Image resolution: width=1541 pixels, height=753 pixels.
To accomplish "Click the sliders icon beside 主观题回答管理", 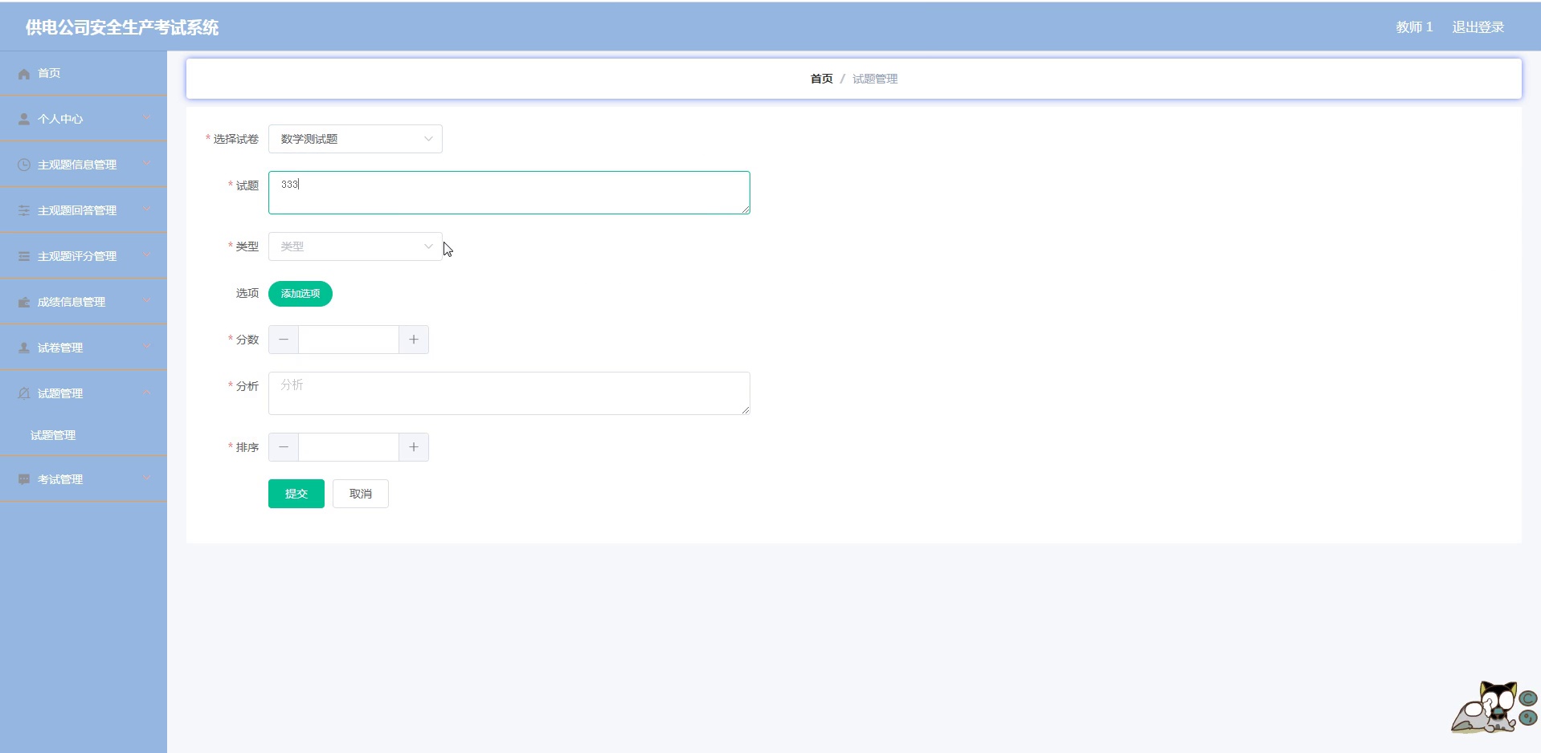I will [24, 210].
